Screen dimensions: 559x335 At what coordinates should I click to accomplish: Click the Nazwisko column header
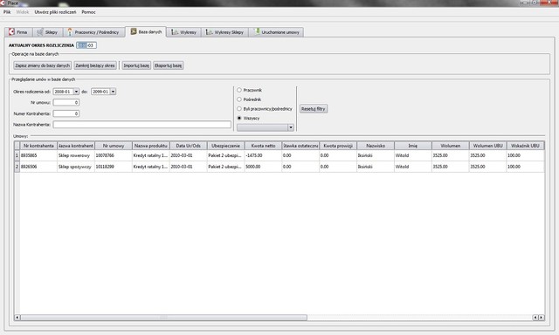376,146
